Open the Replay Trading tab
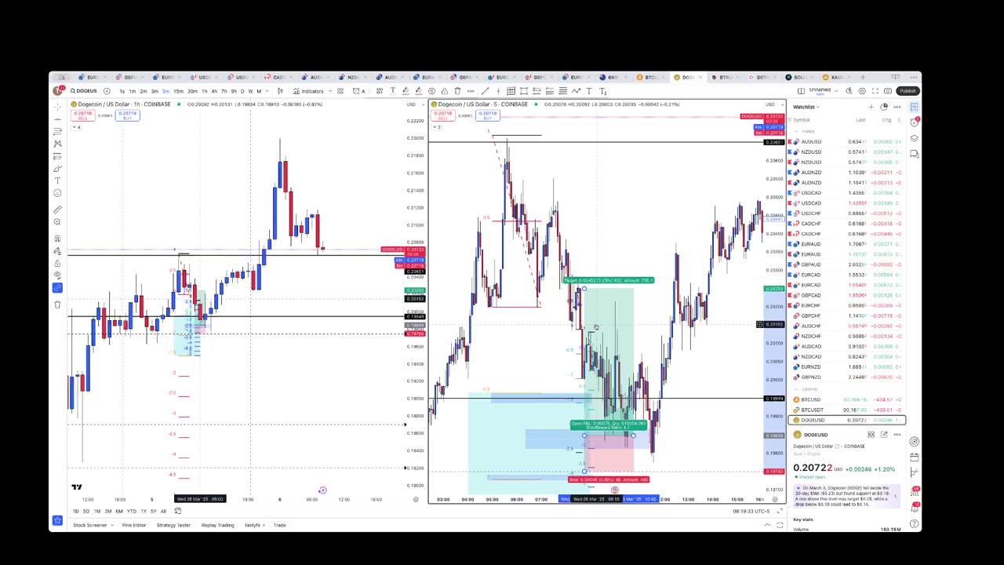1004x565 pixels. [x=217, y=525]
